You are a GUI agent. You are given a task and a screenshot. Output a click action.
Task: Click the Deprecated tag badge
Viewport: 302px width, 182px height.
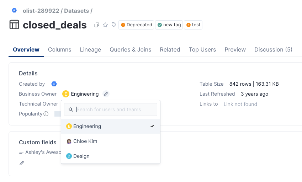(136, 25)
